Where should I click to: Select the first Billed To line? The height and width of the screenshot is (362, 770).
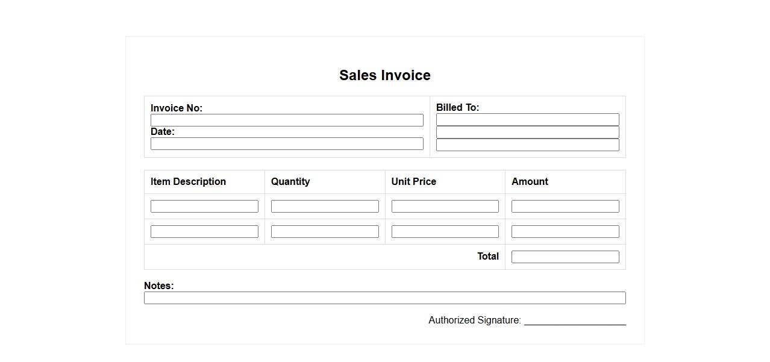pos(527,120)
